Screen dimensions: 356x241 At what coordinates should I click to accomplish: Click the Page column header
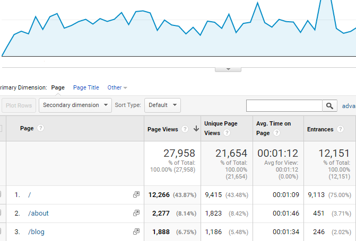[27, 128]
